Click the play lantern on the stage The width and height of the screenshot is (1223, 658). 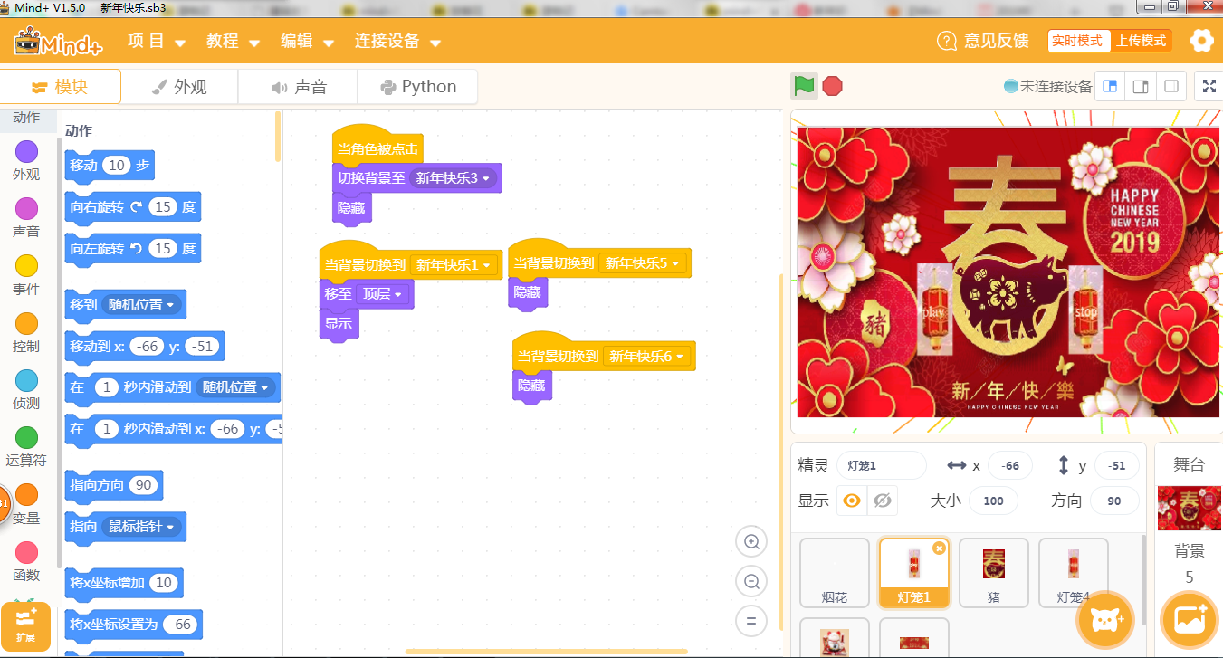pos(934,310)
